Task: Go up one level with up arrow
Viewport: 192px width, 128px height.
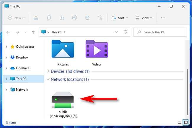Action: pyautogui.click(x=33, y=32)
